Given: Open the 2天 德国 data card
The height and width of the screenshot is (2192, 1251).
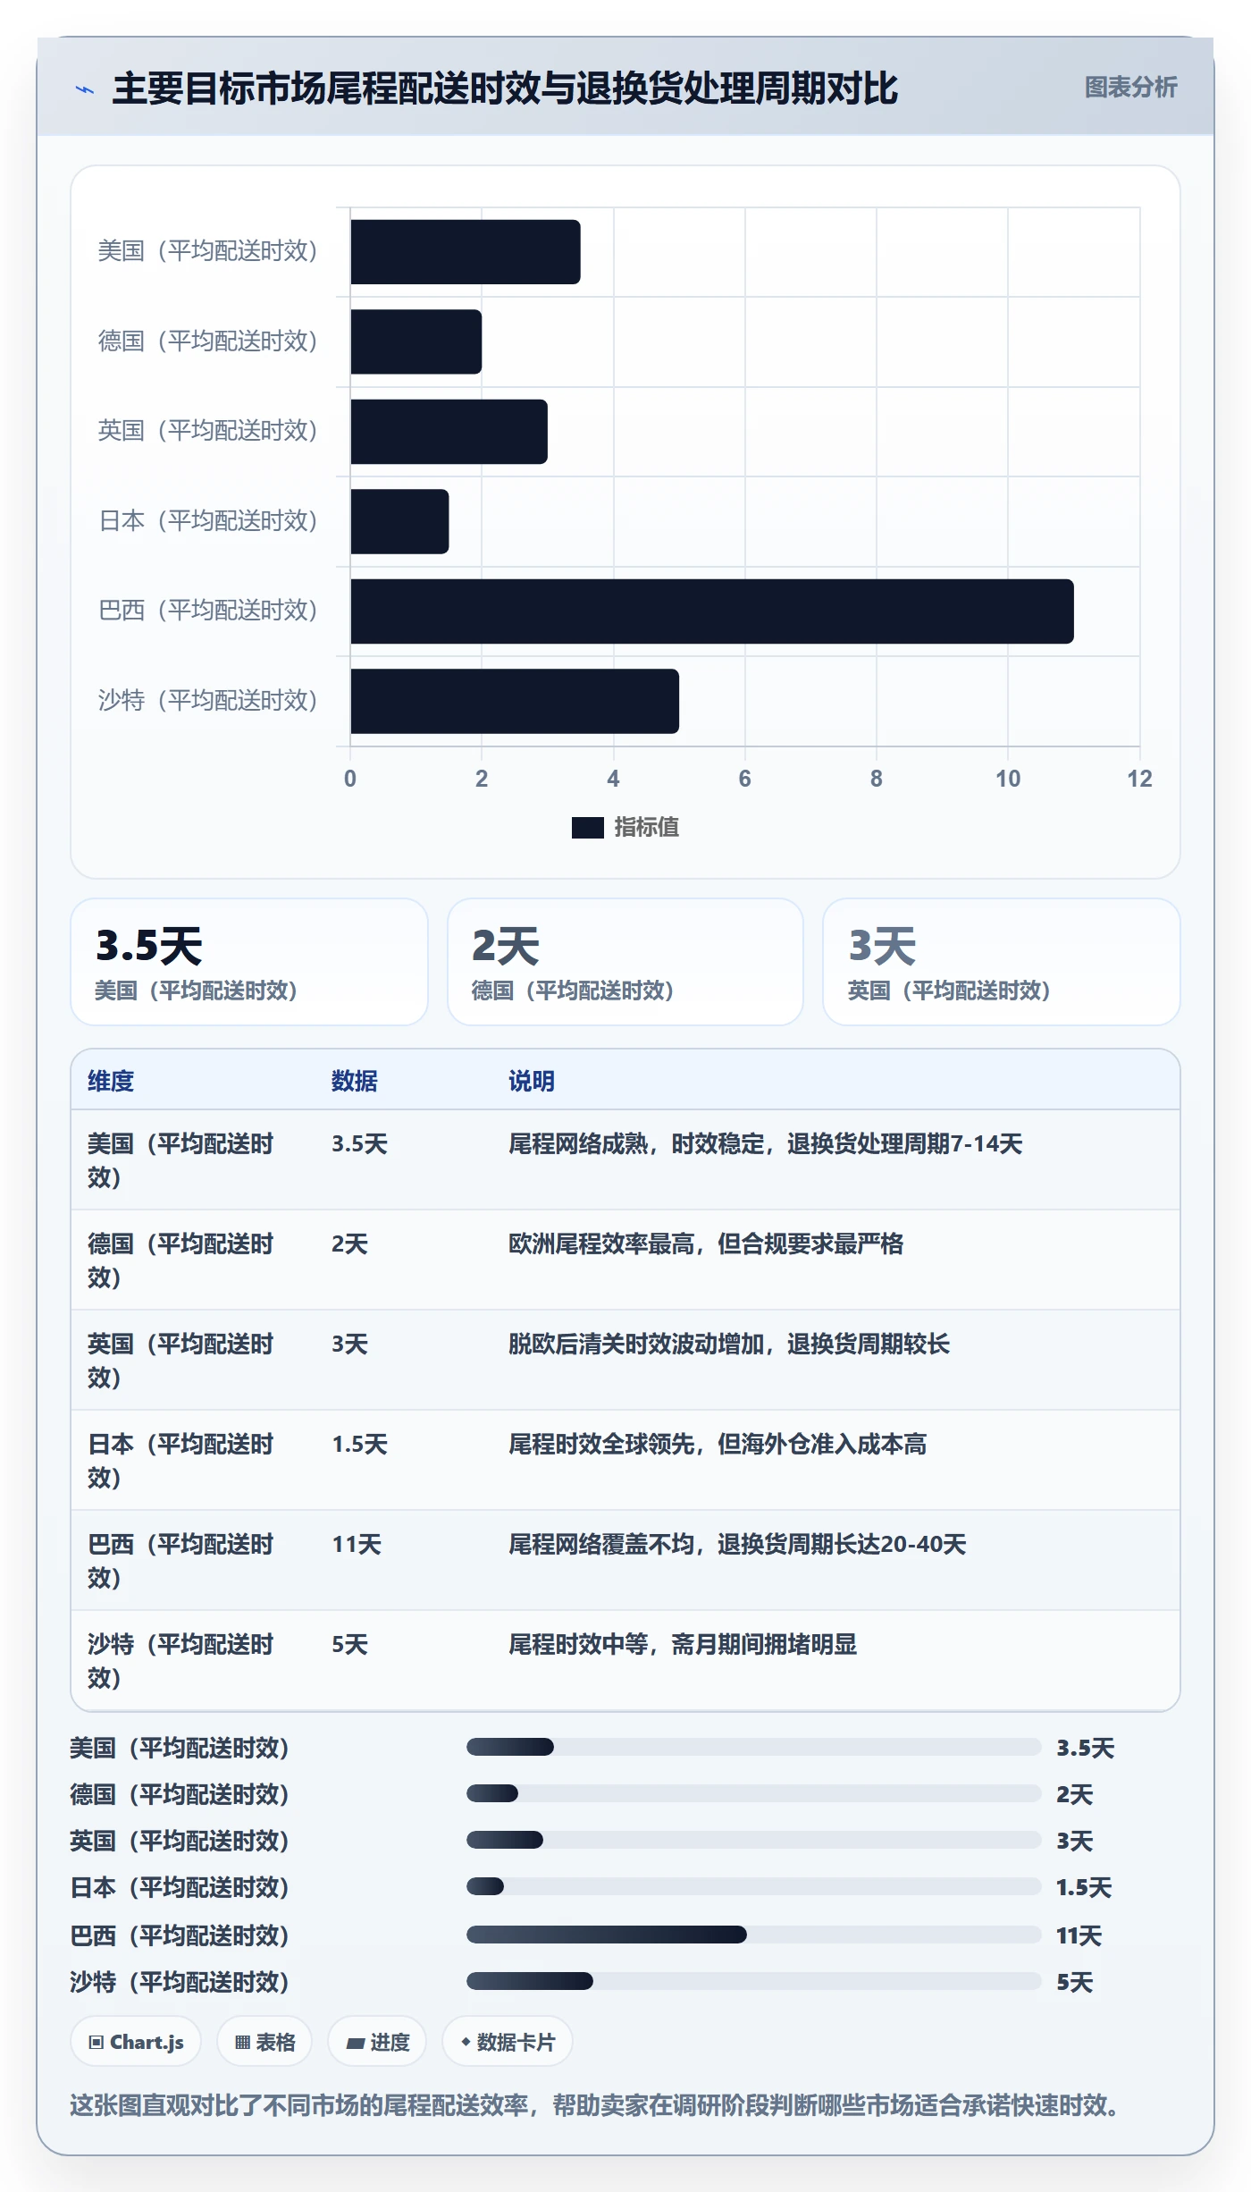Looking at the screenshot, I should [x=625, y=962].
